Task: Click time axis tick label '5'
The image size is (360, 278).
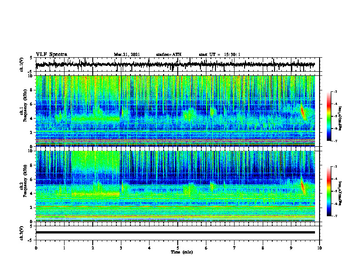Action: pos(178,248)
